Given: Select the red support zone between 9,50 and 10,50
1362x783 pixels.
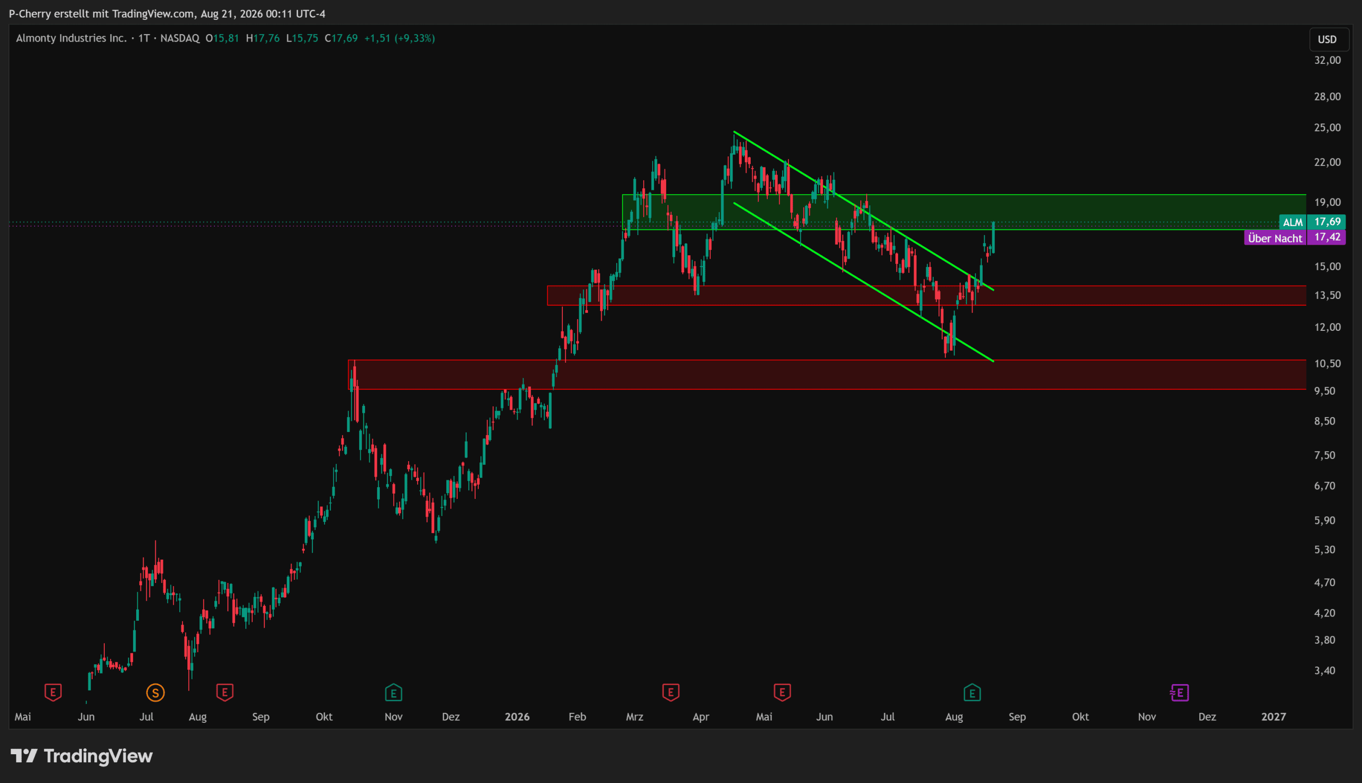Looking at the screenshot, I should click(827, 374).
